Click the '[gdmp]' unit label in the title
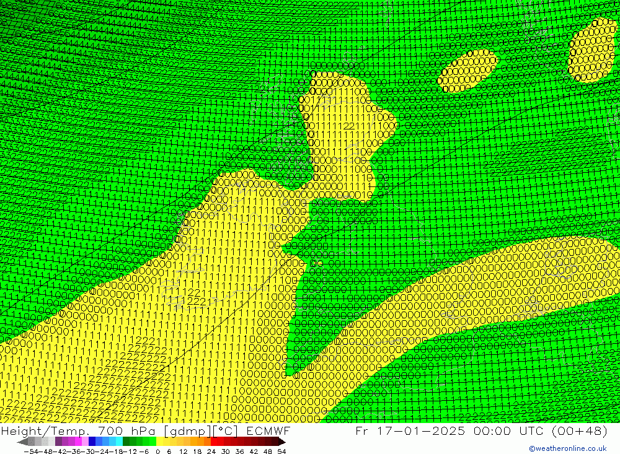The width and height of the screenshot is (620, 454). coord(187,430)
